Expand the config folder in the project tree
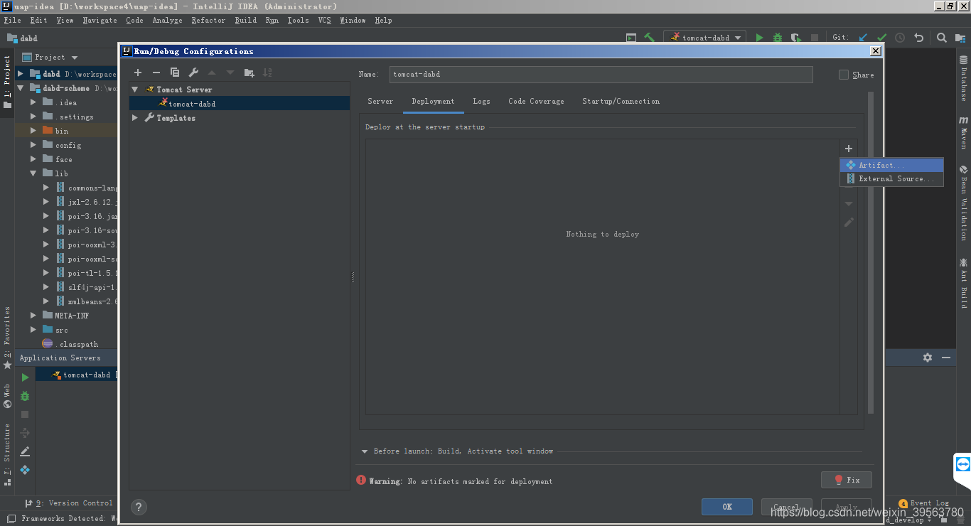Viewport: 971px width, 526px height. coord(33,145)
